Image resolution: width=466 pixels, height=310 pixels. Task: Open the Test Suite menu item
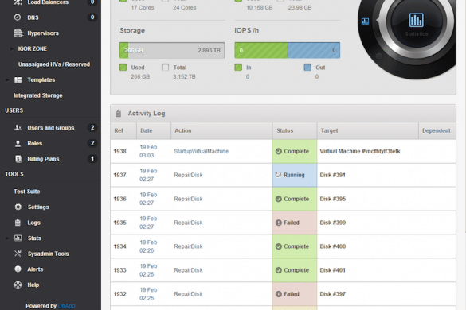[x=27, y=192]
